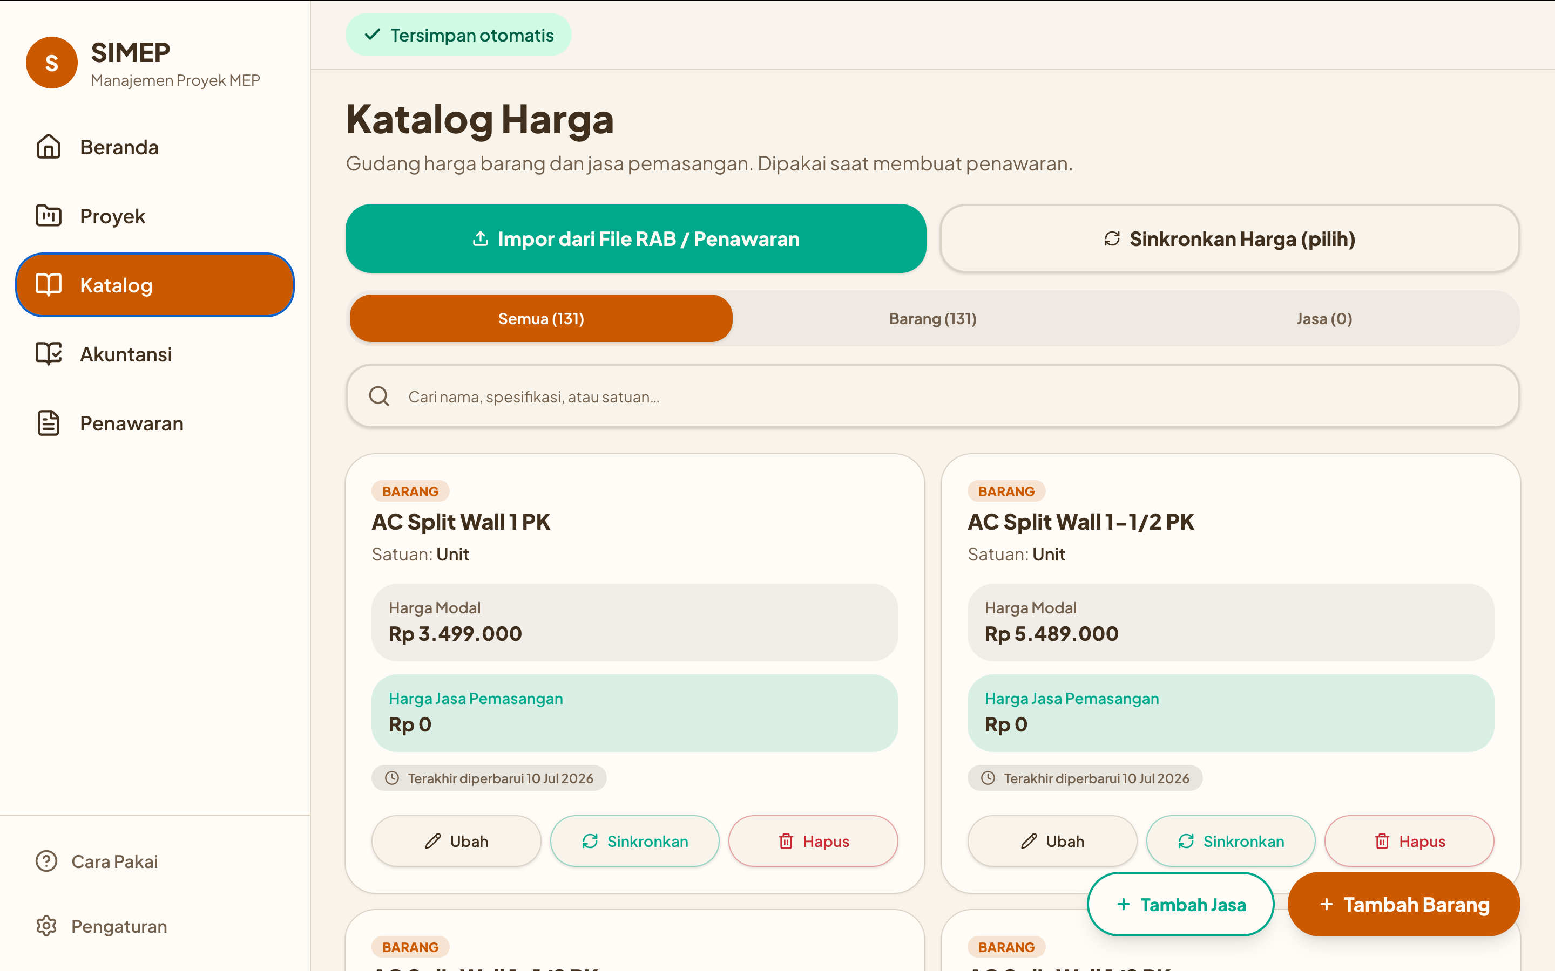Click the plus icon on Tambah Barang

tap(1326, 904)
